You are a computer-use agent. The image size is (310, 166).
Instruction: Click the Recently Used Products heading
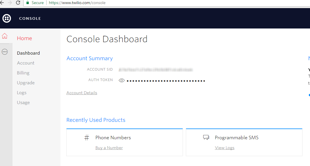[x=96, y=120]
